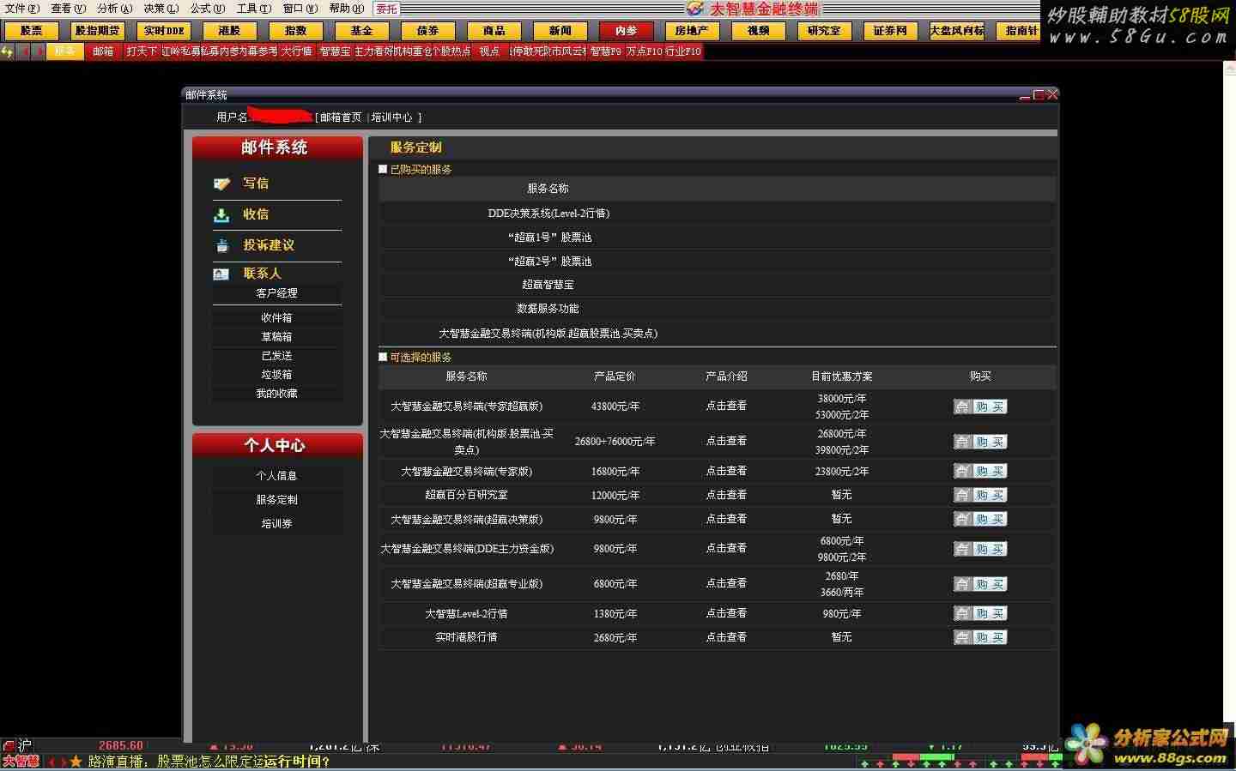This screenshot has width=1236, height=771.
Task: Select 证券网 toolbar button
Action: (x=891, y=31)
